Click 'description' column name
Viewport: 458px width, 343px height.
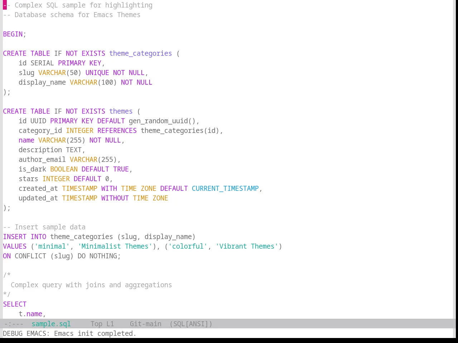40,150
